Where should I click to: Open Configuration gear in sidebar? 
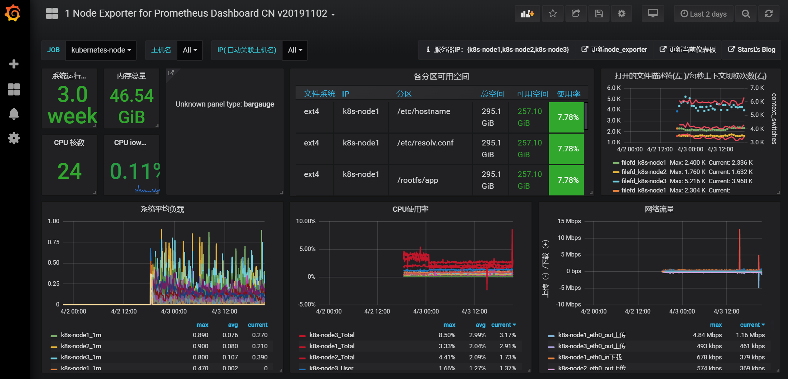click(14, 138)
